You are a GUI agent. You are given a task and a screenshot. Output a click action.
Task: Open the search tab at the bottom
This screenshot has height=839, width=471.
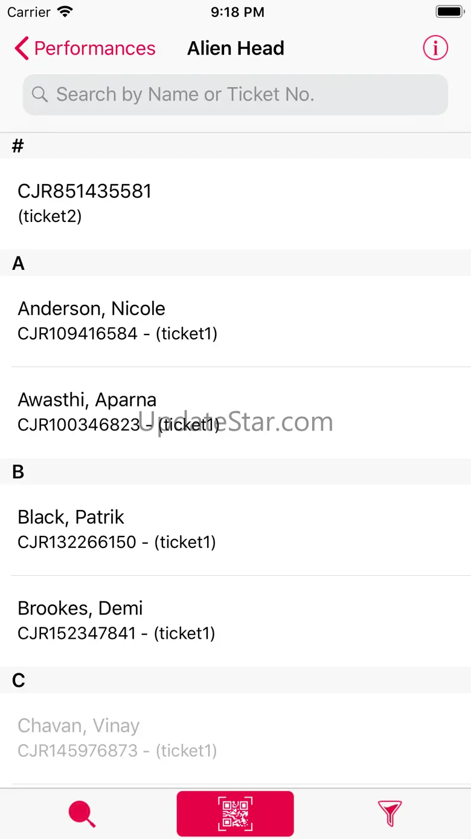pos(82,814)
